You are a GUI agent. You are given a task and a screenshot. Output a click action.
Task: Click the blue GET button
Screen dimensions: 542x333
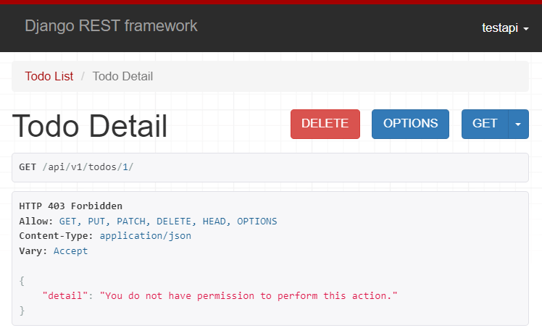(x=485, y=124)
